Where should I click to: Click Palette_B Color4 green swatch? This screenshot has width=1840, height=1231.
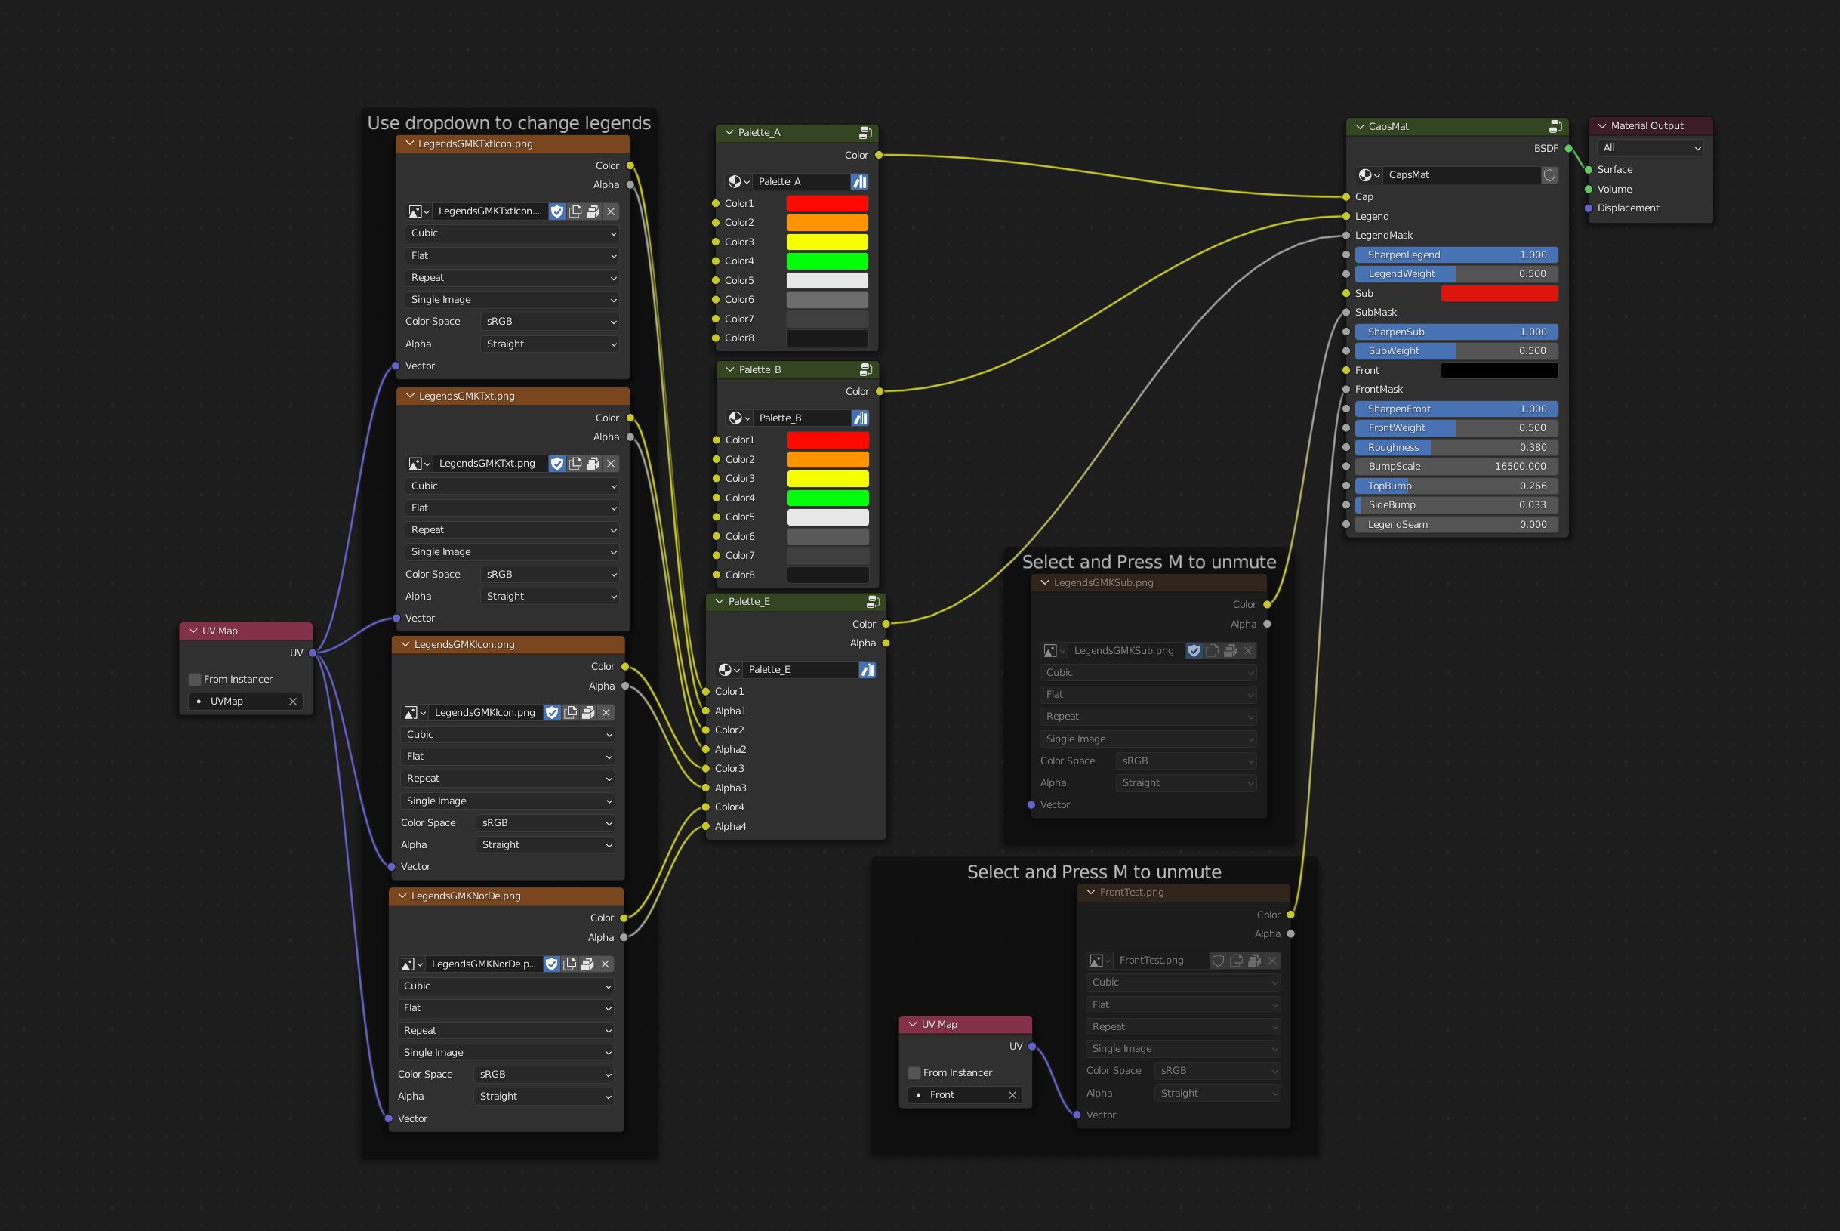click(x=828, y=498)
